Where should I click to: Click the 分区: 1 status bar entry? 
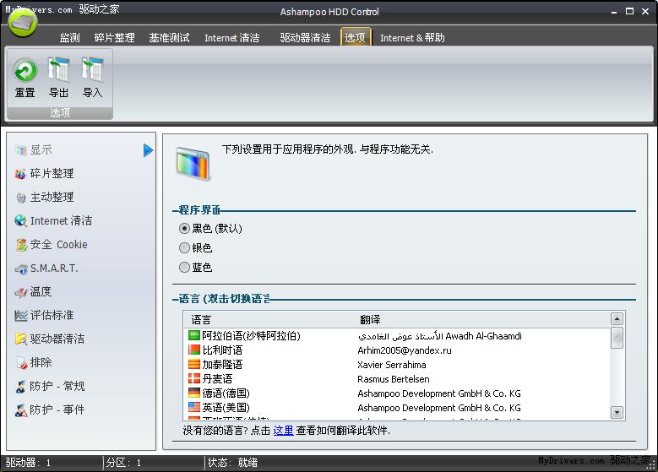pos(123,463)
